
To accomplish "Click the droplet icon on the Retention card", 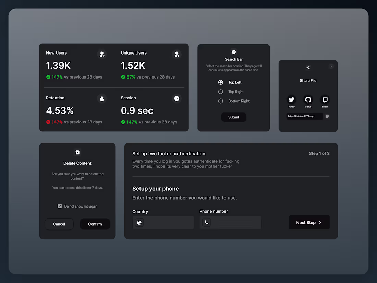I will point(102,98).
